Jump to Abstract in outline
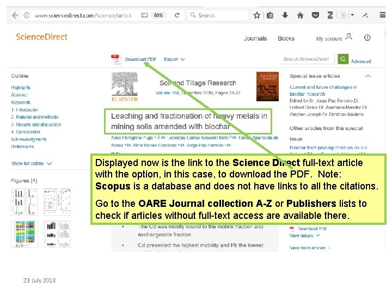Viewport: 392px width, 294px height. pos(19,95)
